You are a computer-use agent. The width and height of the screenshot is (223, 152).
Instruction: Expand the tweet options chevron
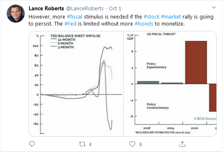tap(214, 7)
